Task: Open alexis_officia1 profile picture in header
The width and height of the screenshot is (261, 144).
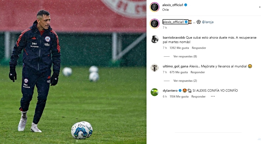Action: click(154, 7)
